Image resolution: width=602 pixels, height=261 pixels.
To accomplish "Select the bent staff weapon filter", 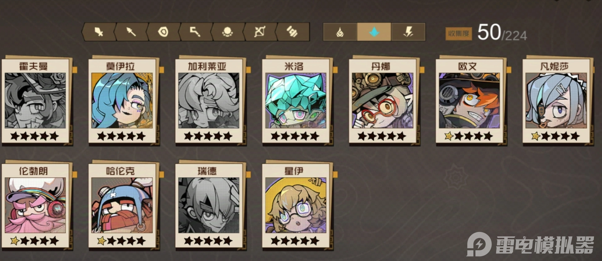I will 195,32.
